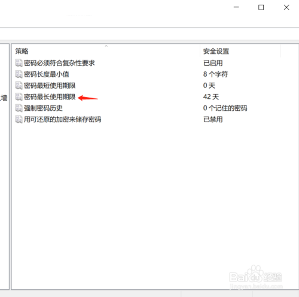The height and width of the screenshot is (297, 299).
Task: Click the 8 个字符 setting value
Action: tap(215, 74)
